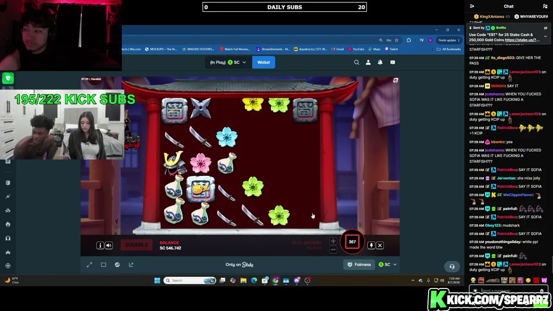Image resolution: width=553 pixels, height=311 pixels.
Task: Search the Stake site
Action: [x=356, y=62]
